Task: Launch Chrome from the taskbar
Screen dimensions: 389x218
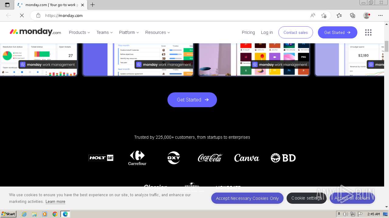Action: point(55,214)
